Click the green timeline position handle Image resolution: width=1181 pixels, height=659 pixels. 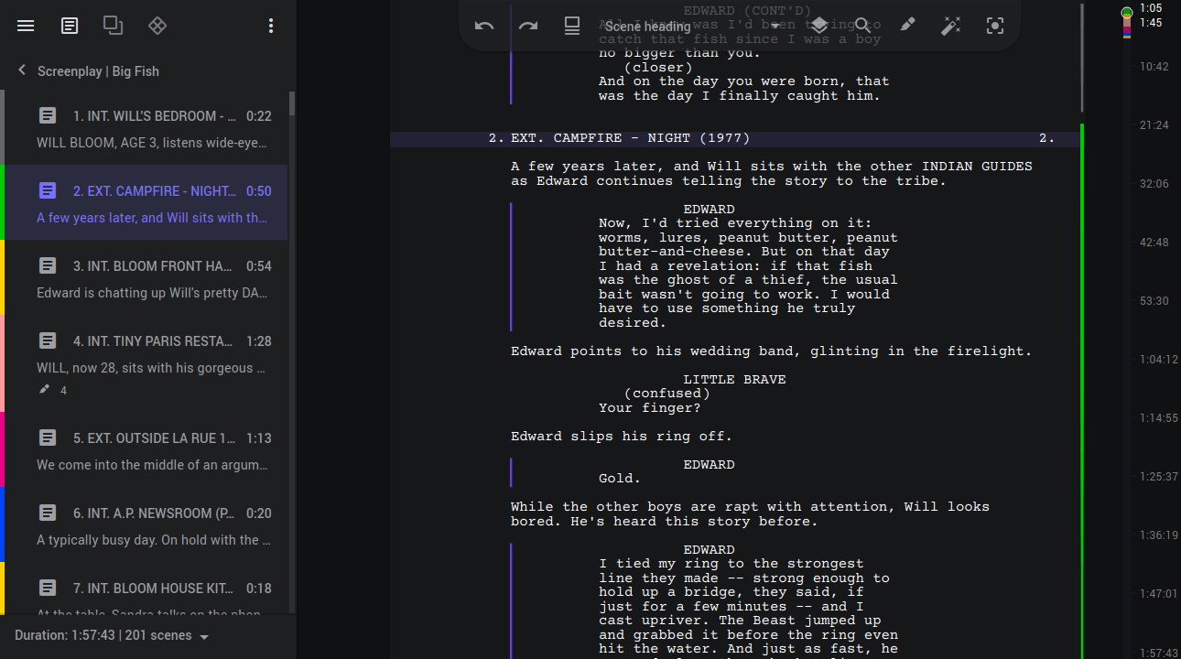tap(1127, 12)
